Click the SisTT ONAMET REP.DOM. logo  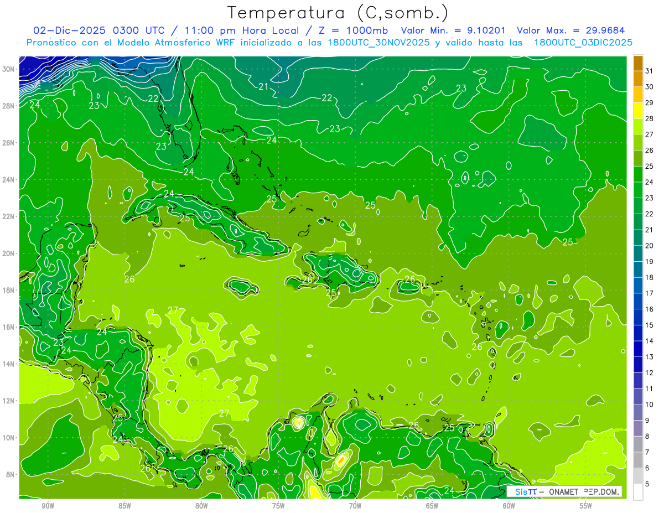[x=564, y=491]
